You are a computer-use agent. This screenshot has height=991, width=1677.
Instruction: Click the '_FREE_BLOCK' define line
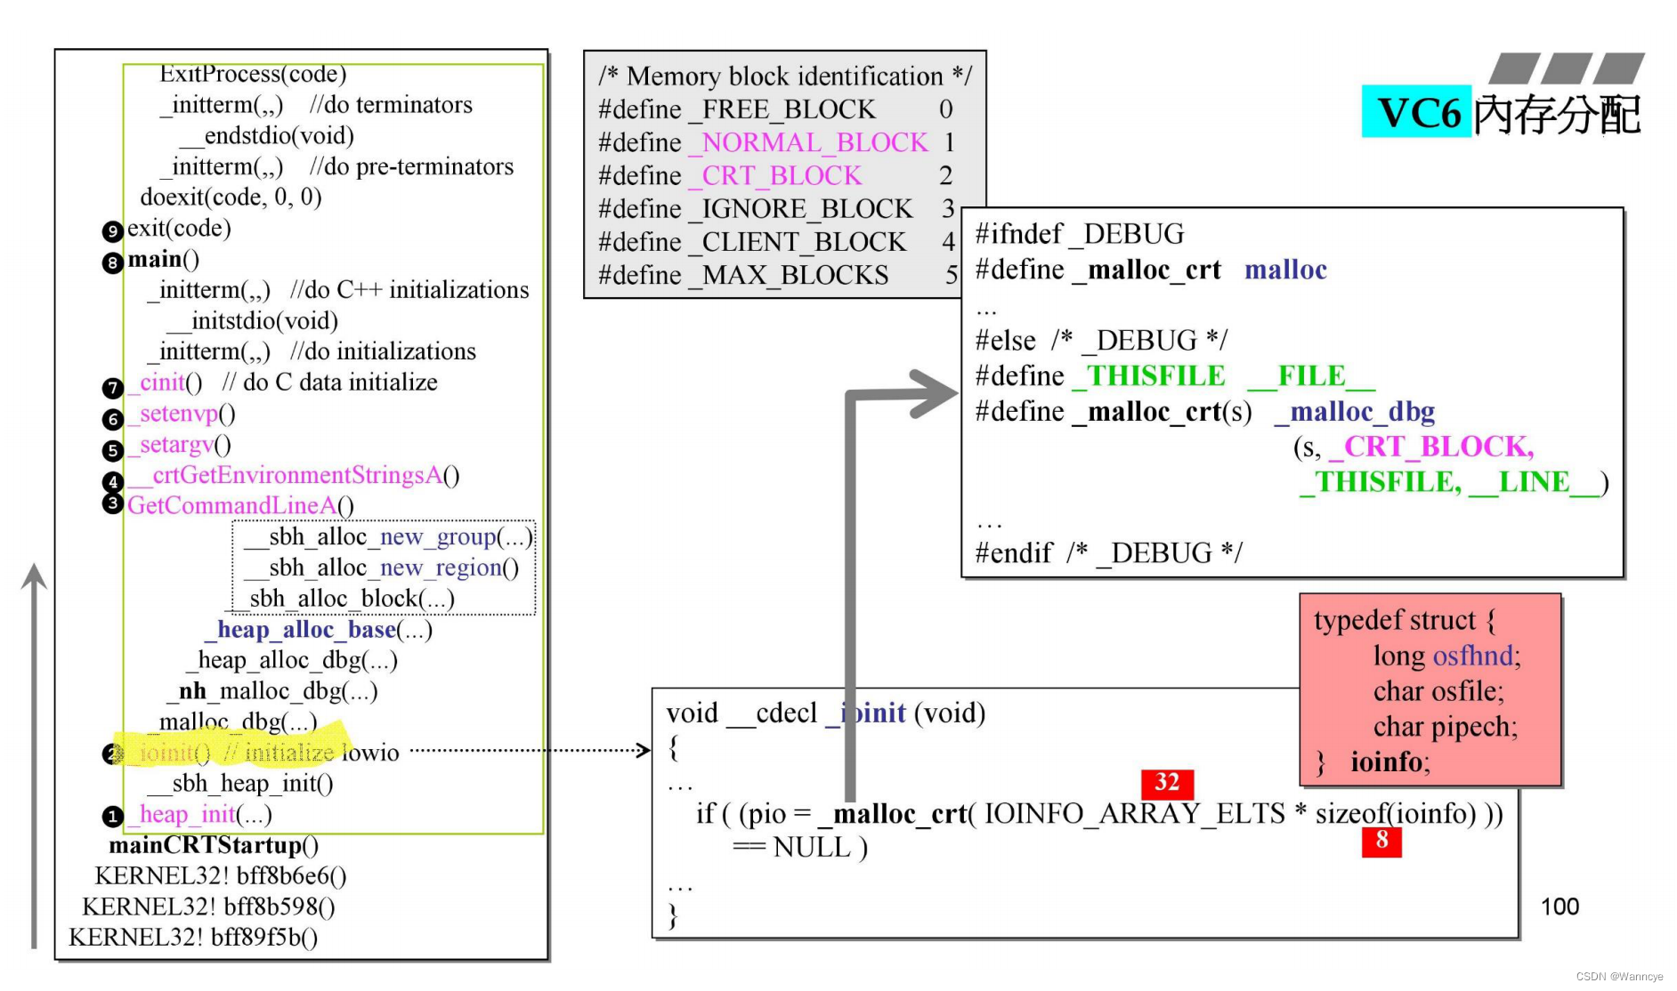(x=776, y=109)
